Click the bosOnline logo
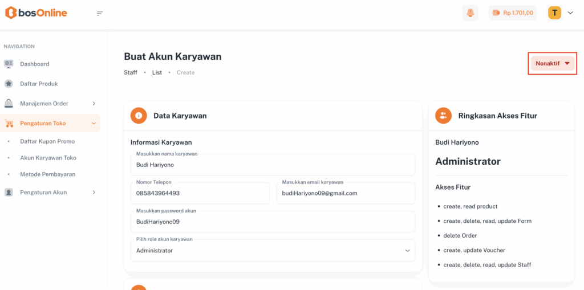584x290 pixels. click(36, 13)
